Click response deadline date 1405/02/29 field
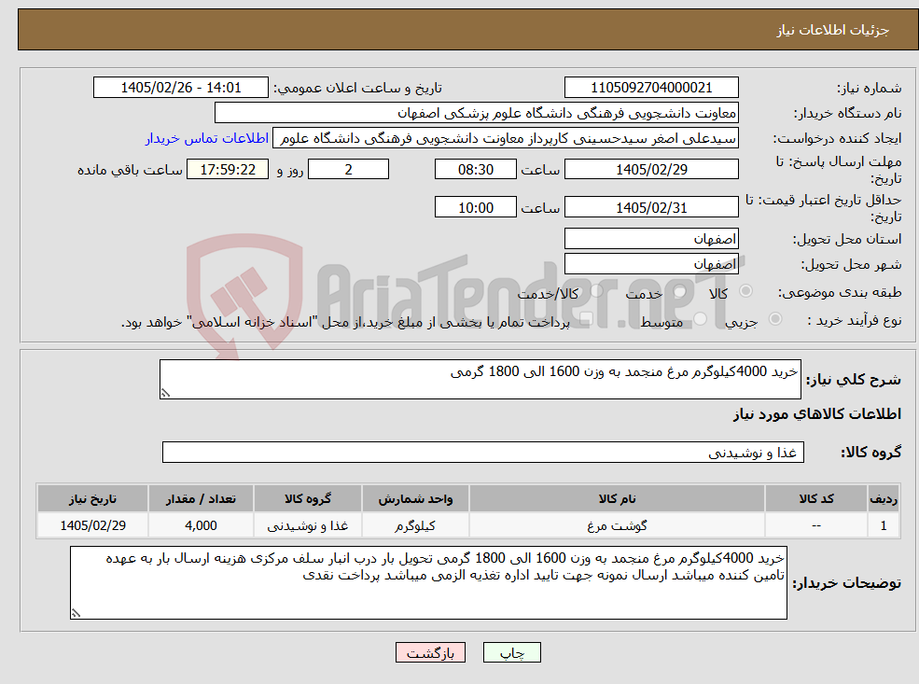Screen dimensions: 919x684 (x=651, y=170)
